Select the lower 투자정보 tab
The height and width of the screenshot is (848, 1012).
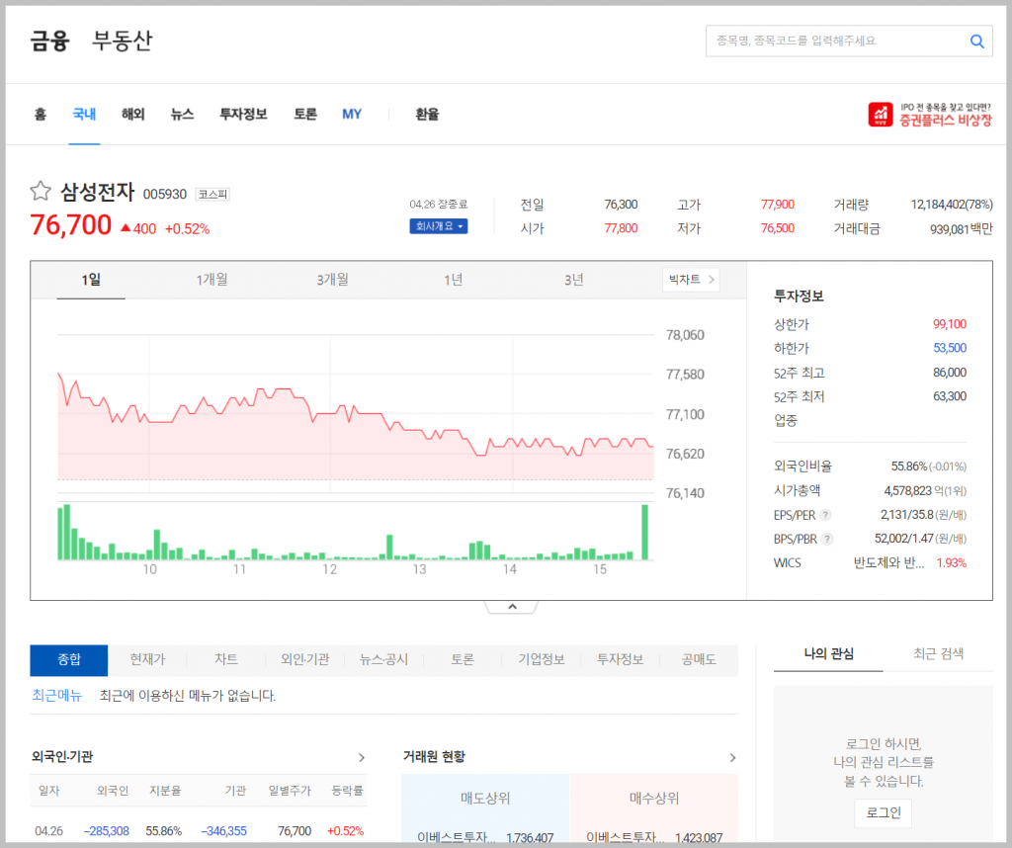click(x=620, y=659)
